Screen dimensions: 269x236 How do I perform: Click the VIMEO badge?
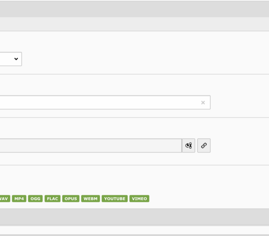point(139,199)
